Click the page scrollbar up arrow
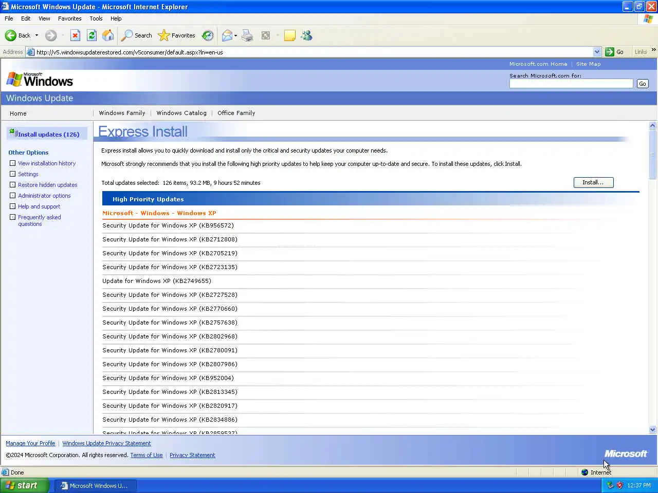 coord(653,126)
